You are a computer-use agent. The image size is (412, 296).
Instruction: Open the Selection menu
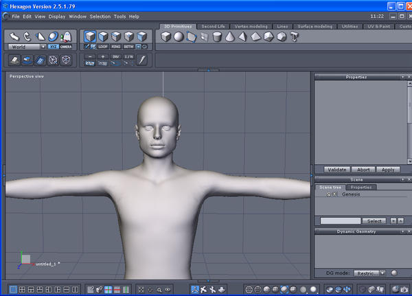click(x=100, y=16)
